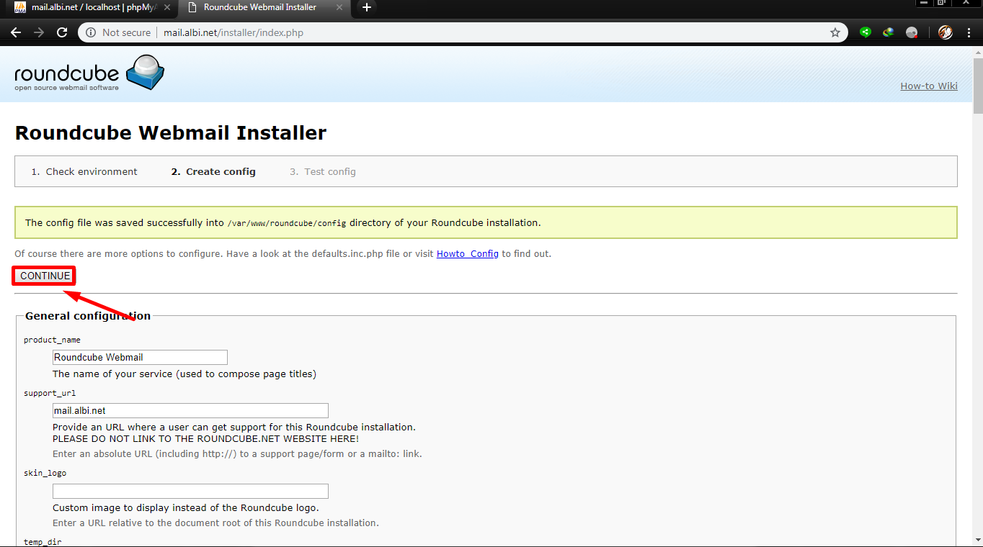Viewport: 983px width, 547px height.
Task: Close the phpMyAdmin tab
Action: 167,7
